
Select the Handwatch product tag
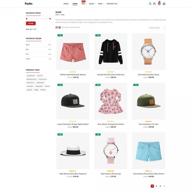(40, 83)
